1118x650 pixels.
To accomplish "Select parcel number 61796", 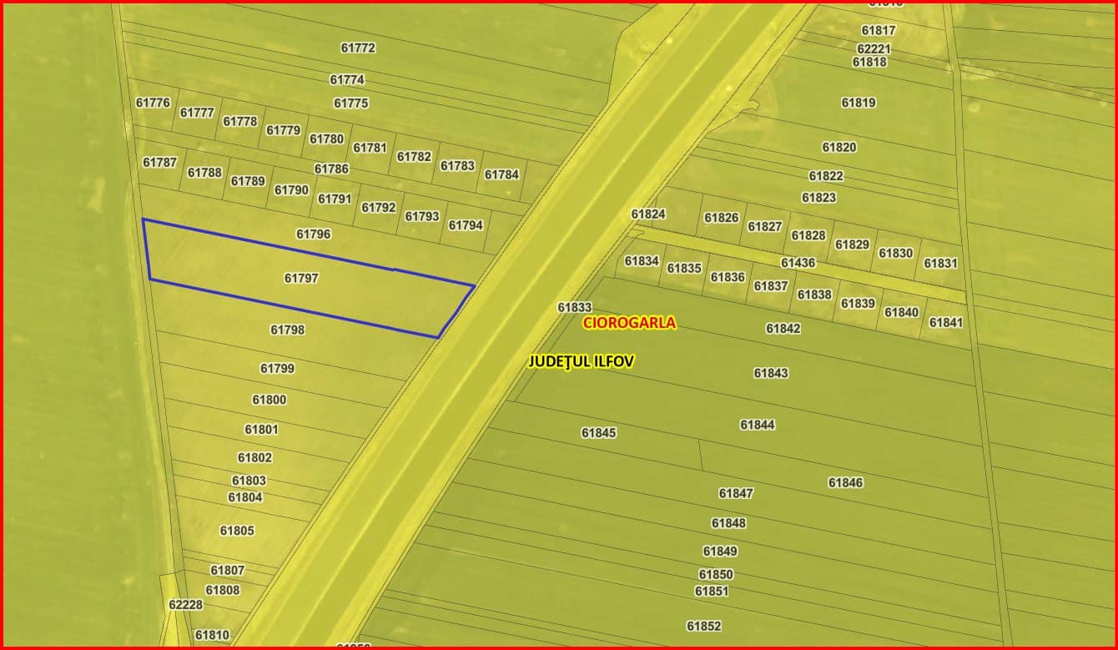I will (314, 234).
